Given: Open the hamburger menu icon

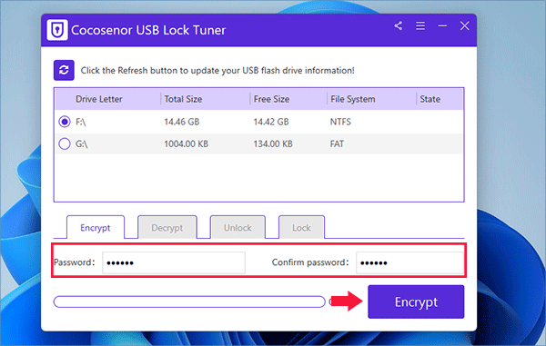Looking at the screenshot, I should (x=420, y=25).
